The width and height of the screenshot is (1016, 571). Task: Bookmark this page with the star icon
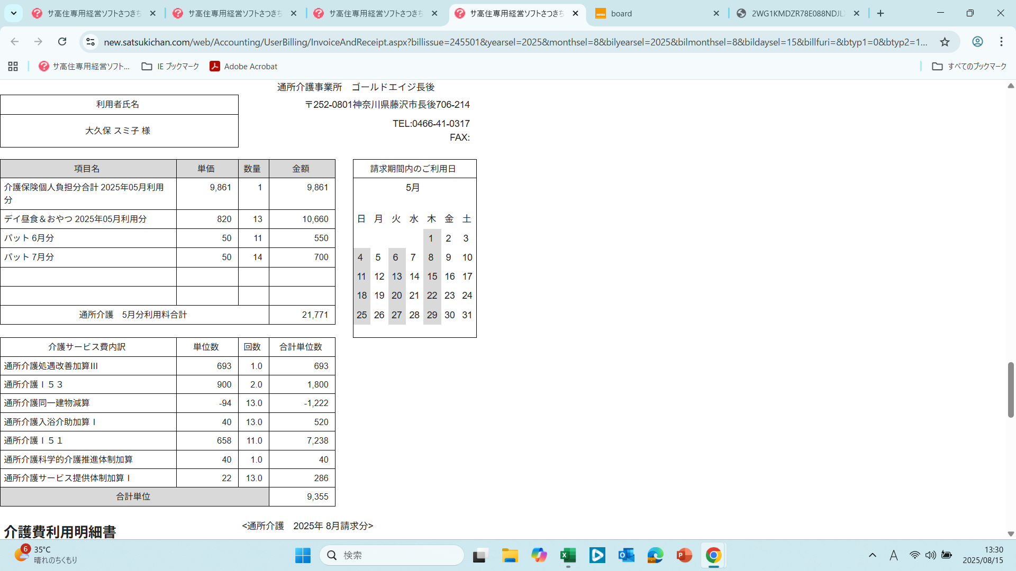coord(945,42)
